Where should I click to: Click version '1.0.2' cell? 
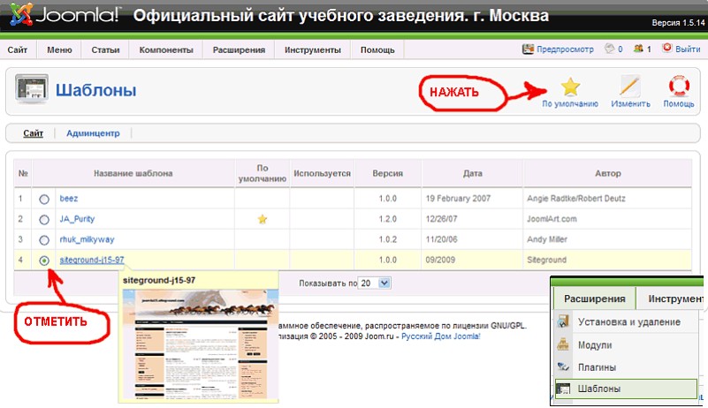[x=387, y=239]
